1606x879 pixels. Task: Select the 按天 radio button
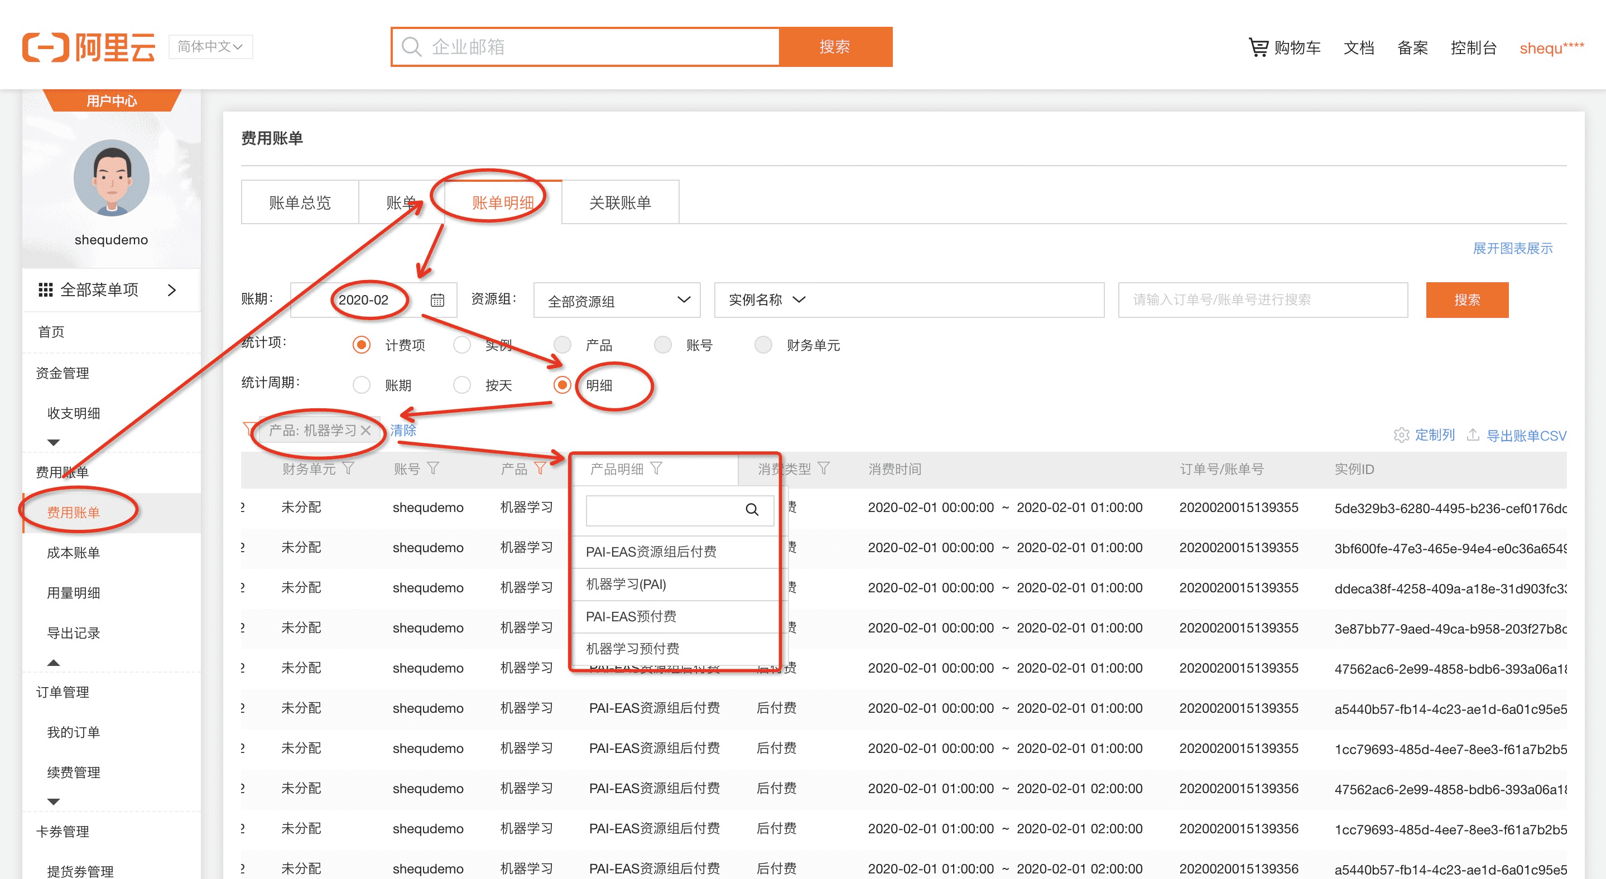coord(462,385)
